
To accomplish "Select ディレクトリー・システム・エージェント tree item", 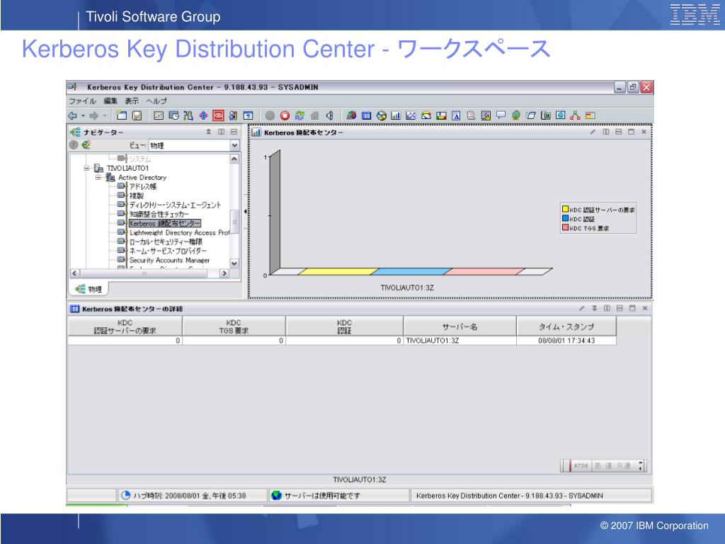I will pos(176,205).
